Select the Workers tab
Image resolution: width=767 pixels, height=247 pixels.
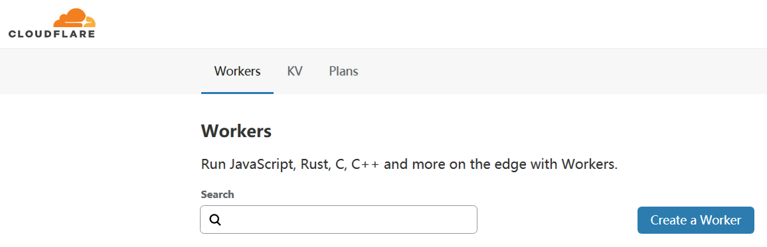tap(237, 72)
